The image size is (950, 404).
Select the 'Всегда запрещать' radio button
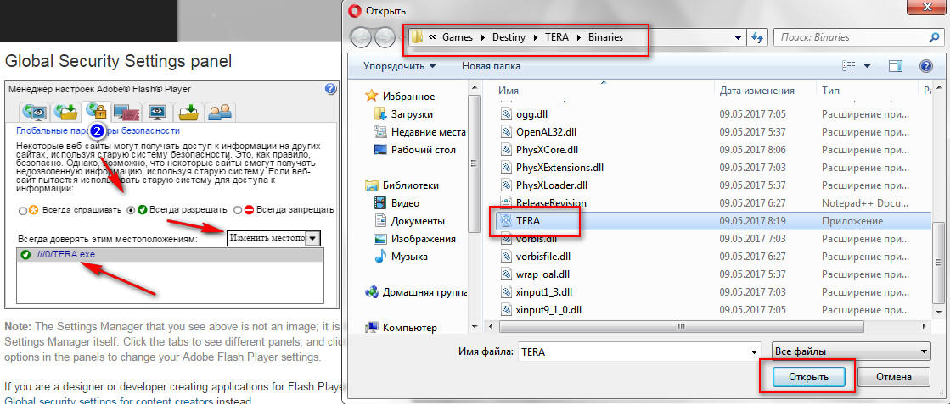[238, 210]
